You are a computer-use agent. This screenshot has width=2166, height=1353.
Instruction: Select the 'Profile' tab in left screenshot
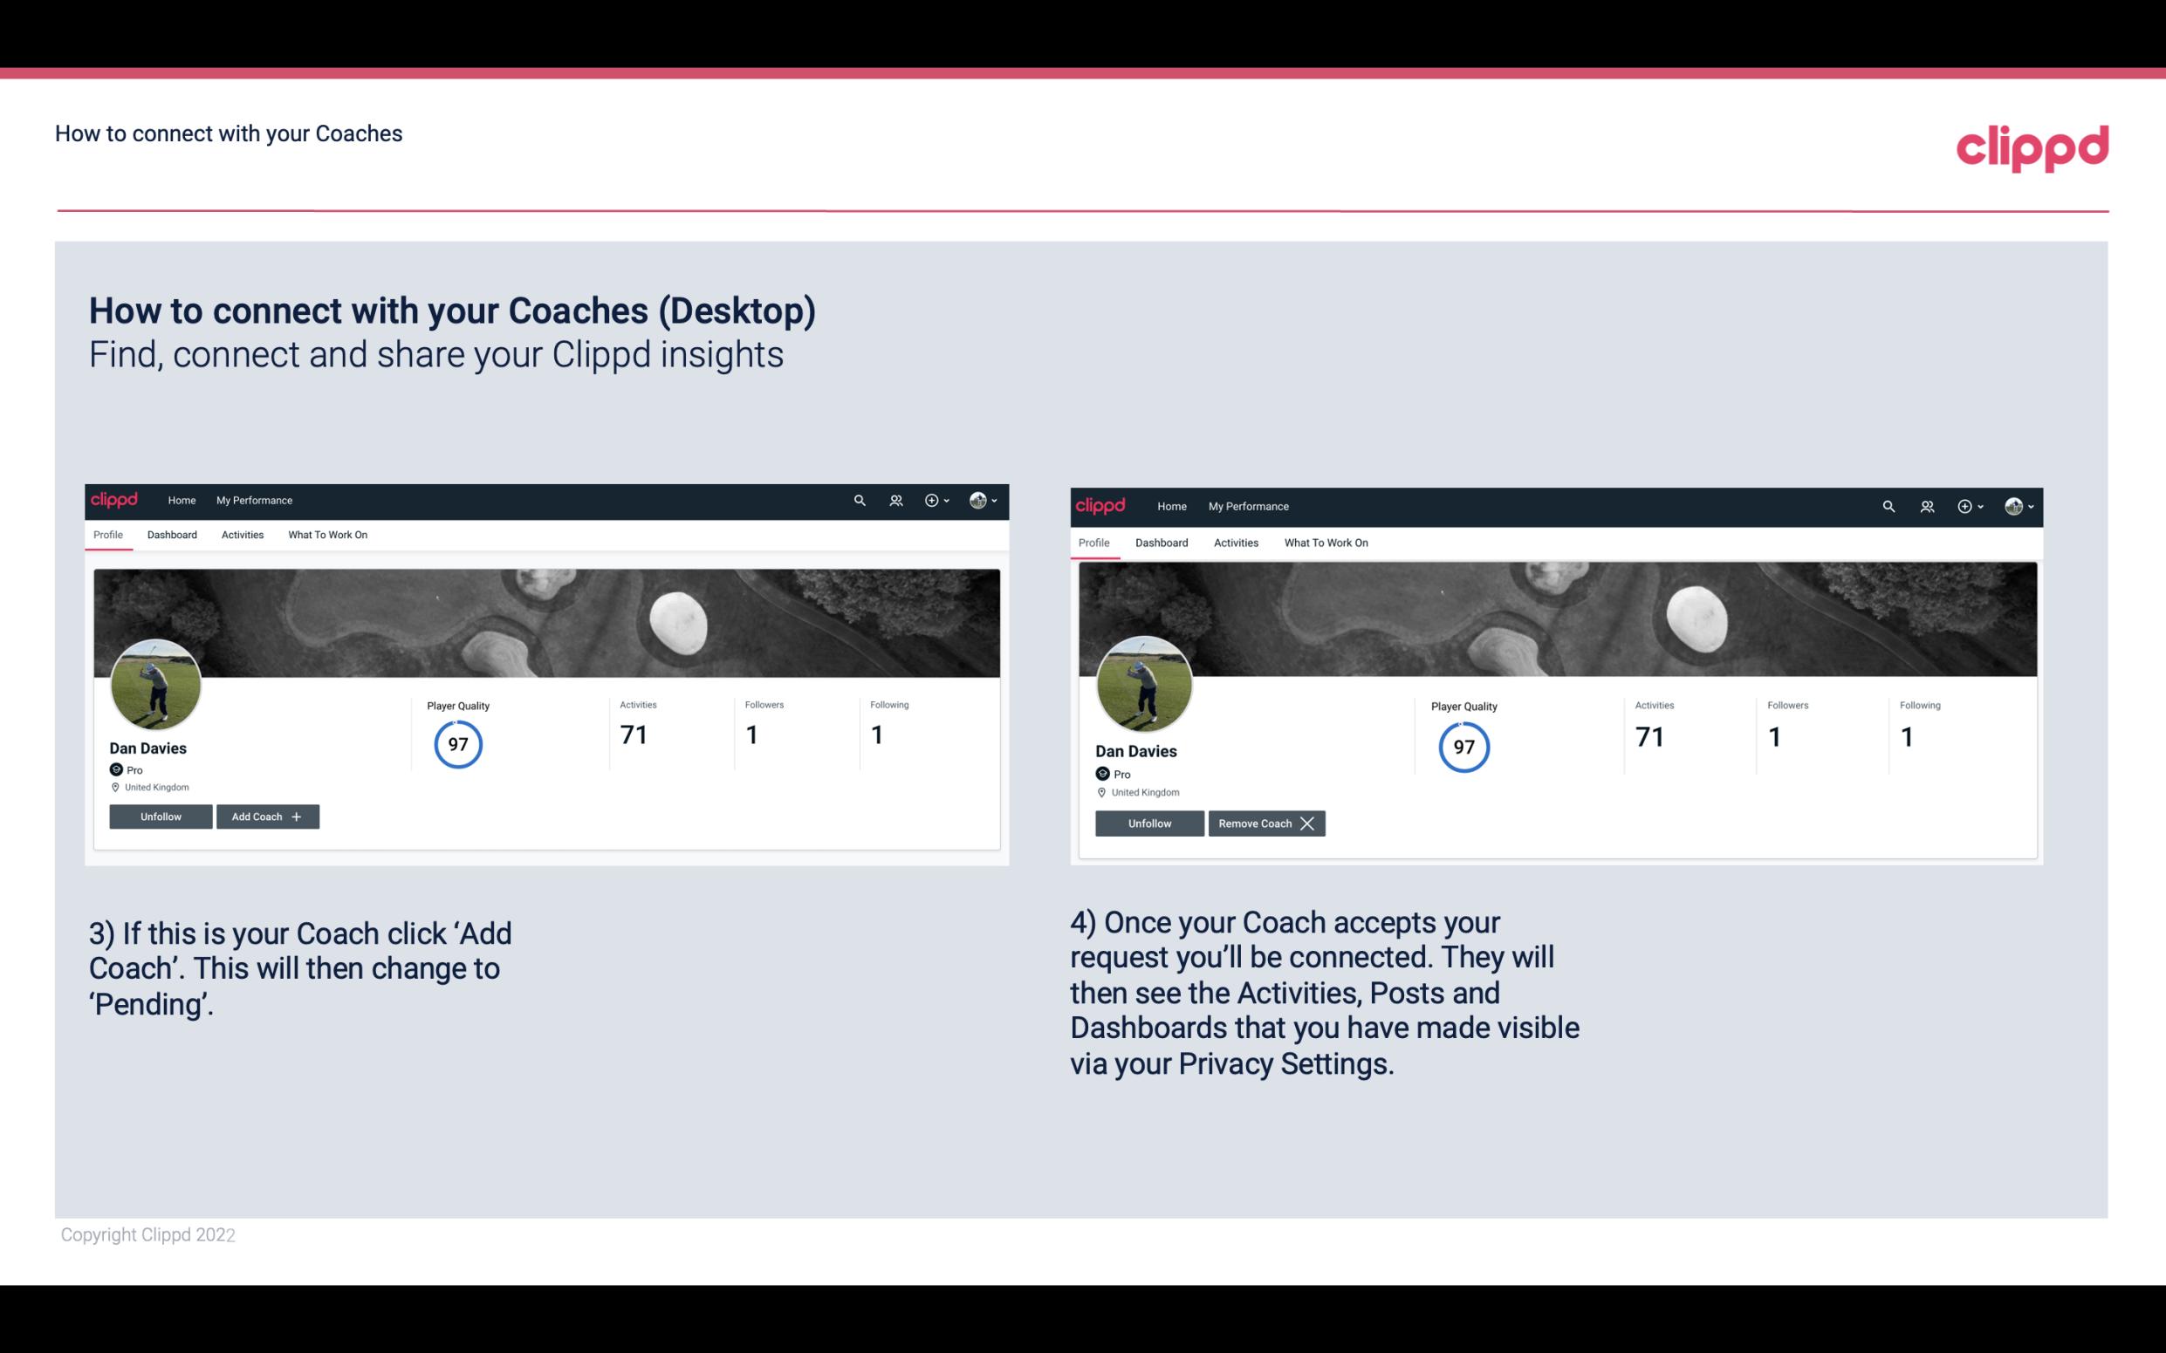(x=107, y=535)
